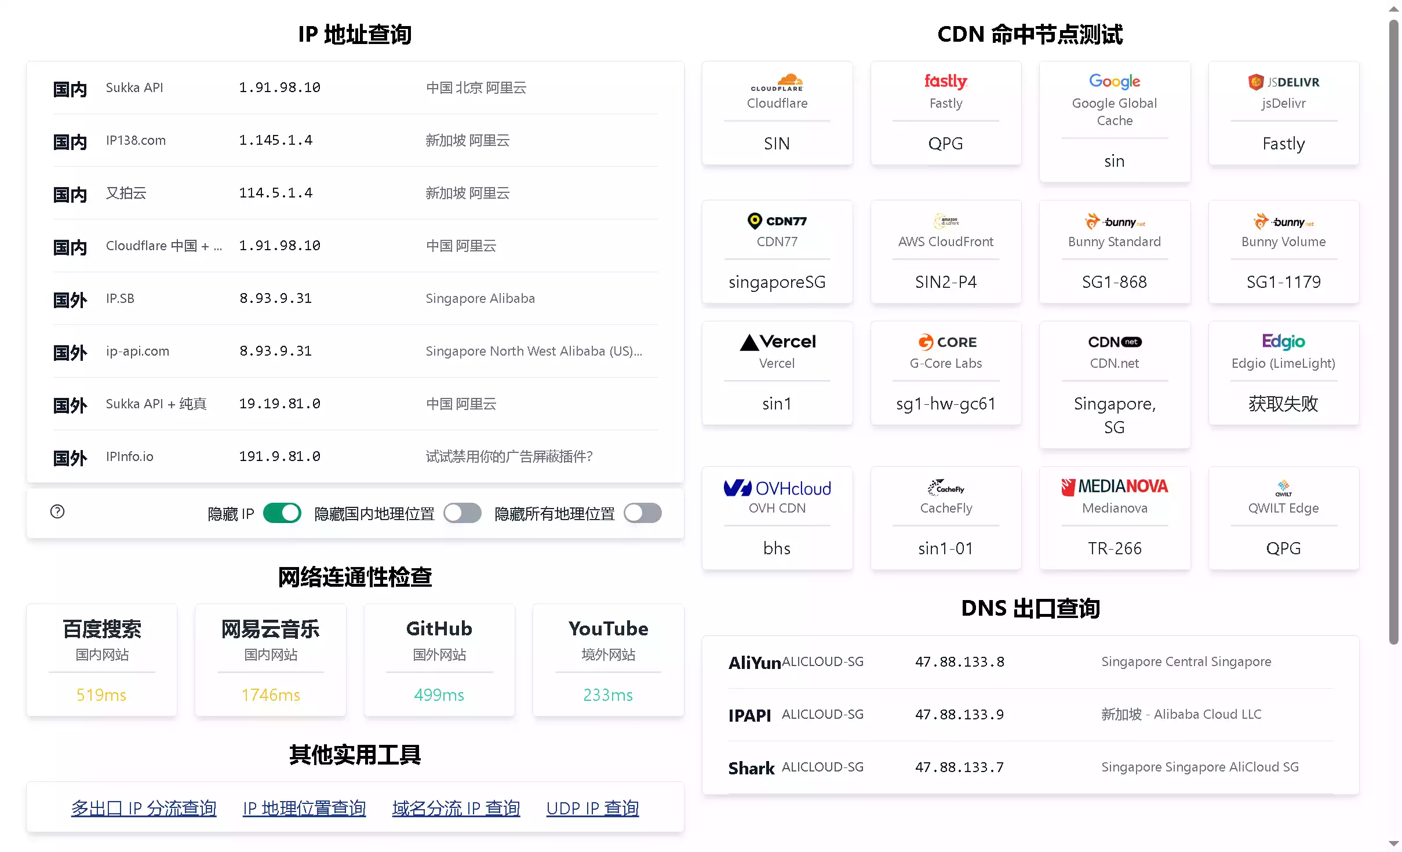Screen dimensions: 1402x852
Task: Open the help question mark icon
Action: [57, 511]
